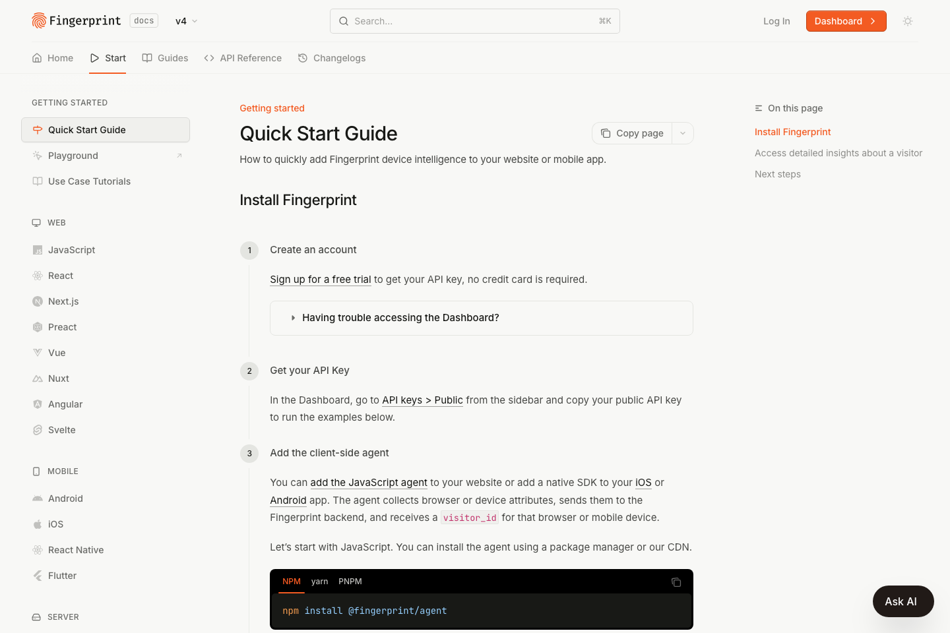Select Vue from the Web section

click(x=57, y=353)
